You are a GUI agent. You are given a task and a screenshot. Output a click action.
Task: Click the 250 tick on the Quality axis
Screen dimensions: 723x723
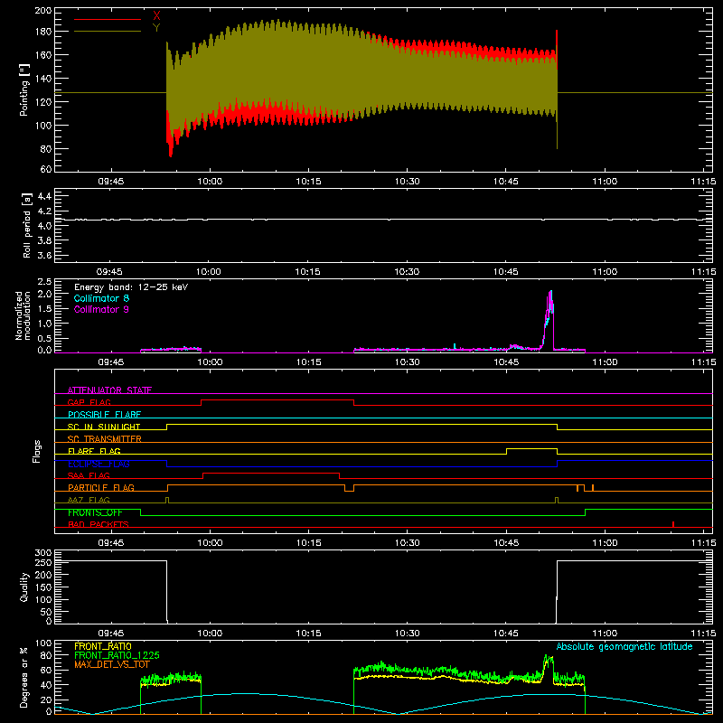point(43,562)
